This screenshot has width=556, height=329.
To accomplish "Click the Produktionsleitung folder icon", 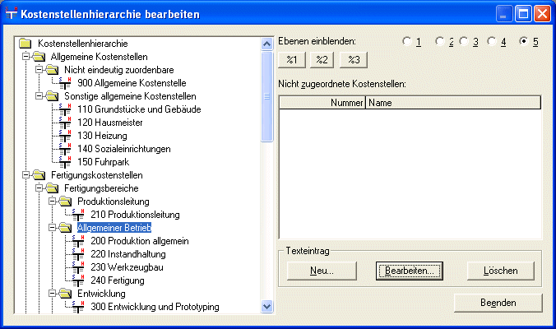I will pos(65,202).
